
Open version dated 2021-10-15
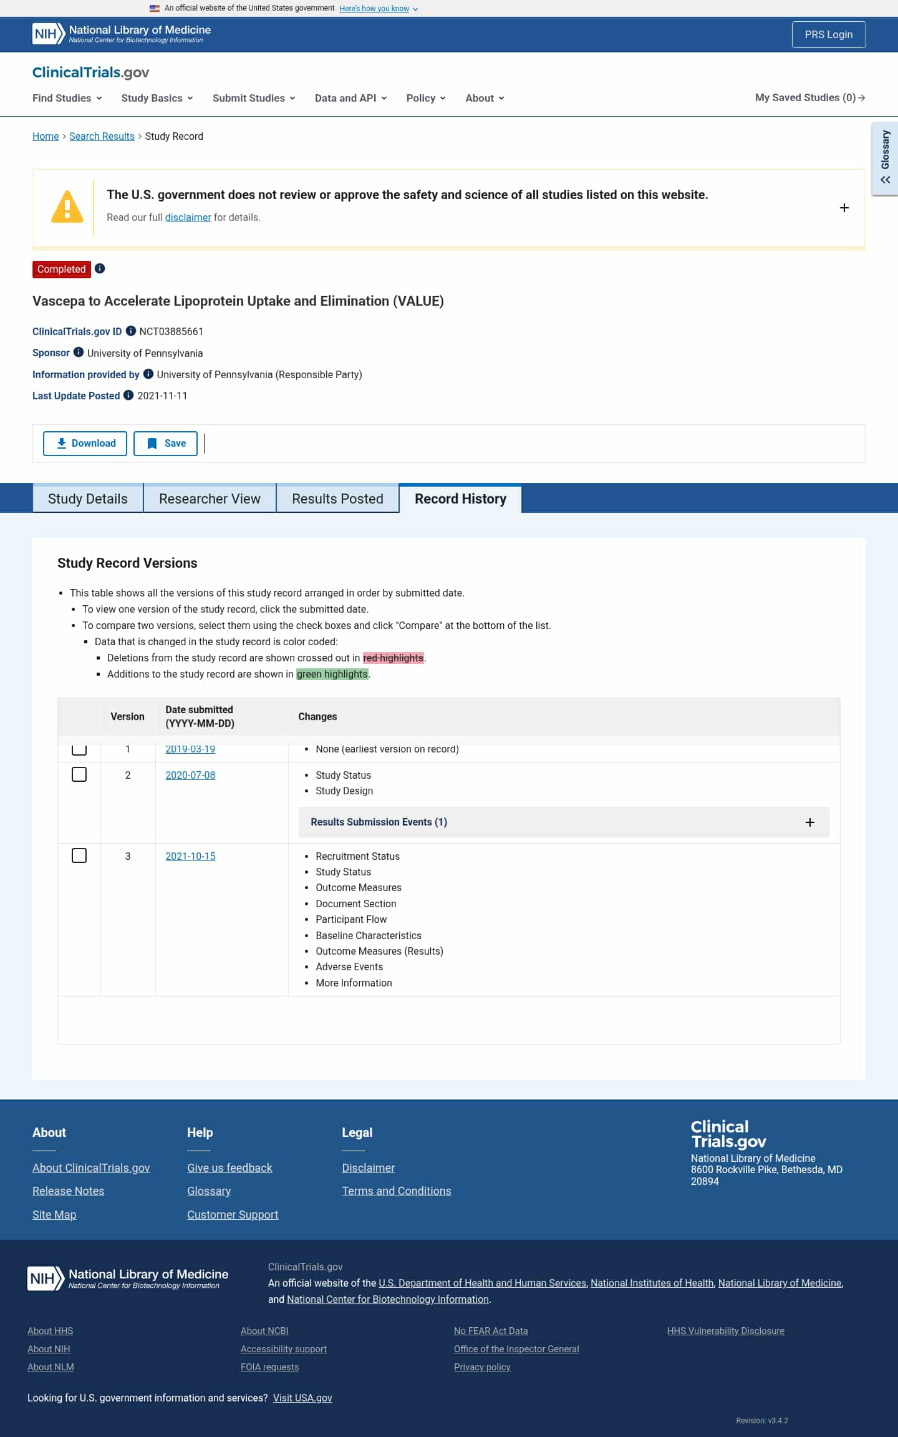pyautogui.click(x=190, y=856)
